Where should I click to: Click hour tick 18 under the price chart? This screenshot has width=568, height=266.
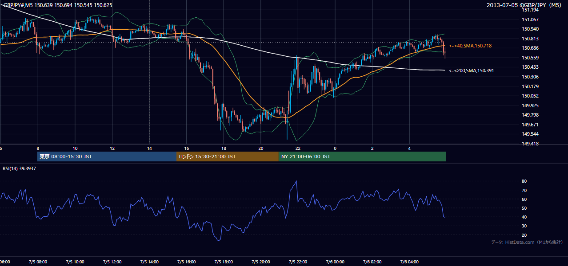(x=224, y=148)
